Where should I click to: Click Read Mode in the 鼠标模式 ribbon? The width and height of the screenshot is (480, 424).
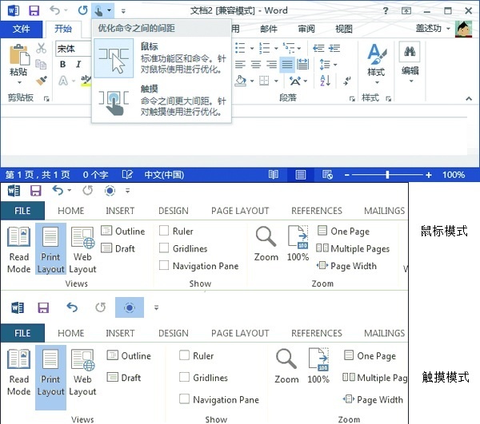tap(19, 250)
